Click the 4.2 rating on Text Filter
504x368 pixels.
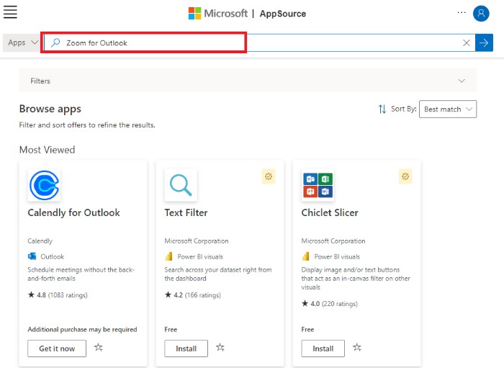pyautogui.click(x=192, y=295)
